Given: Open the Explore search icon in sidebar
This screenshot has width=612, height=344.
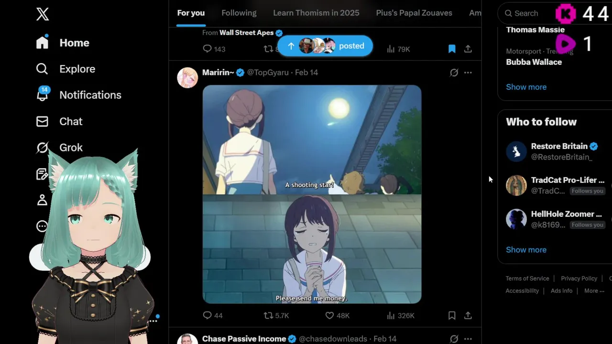Looking at the screenshot, I should point(42,69).
